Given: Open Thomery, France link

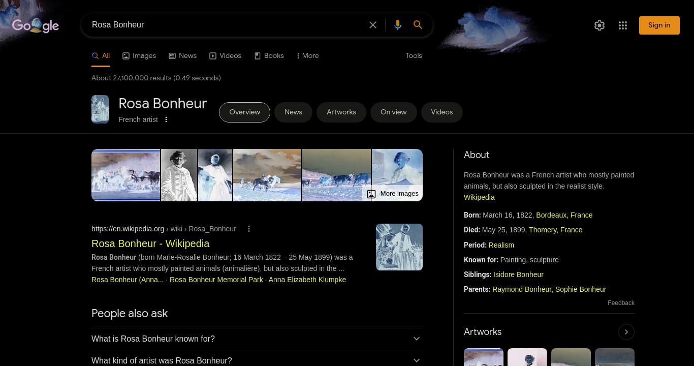Looking at the screenshot, I should [x=555, y=230].
